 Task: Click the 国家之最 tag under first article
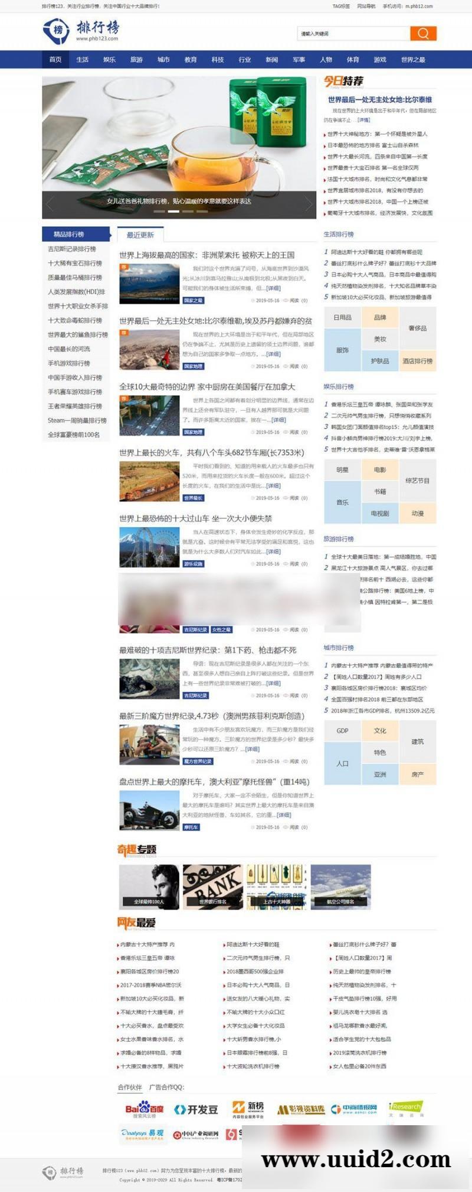click(x=194, y=300)
